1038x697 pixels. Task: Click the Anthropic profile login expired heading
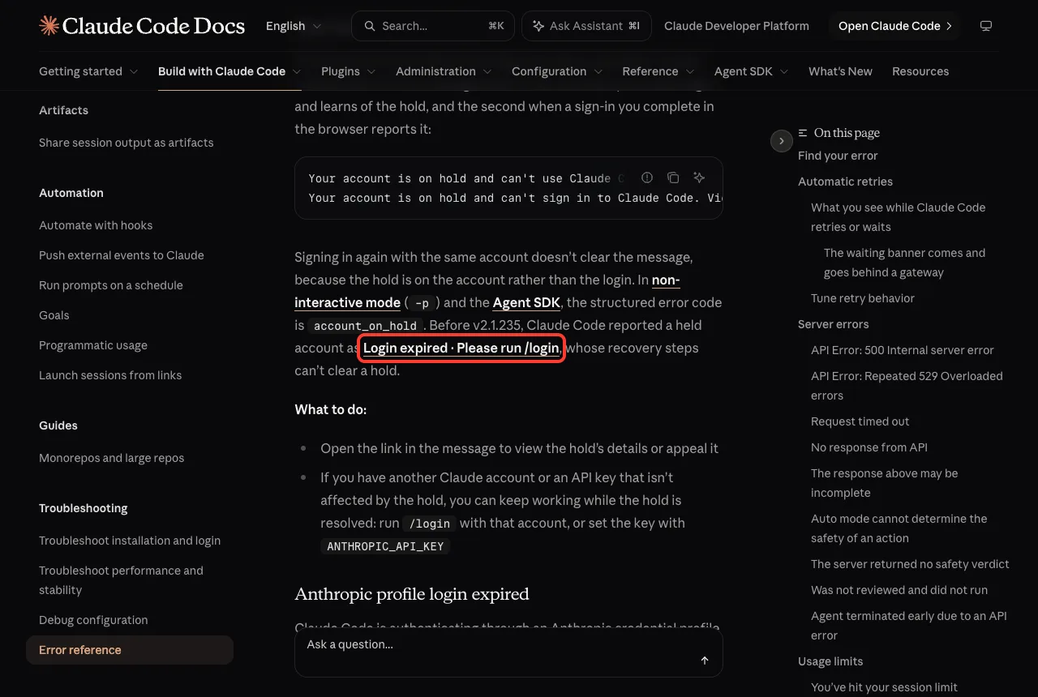pos(412,594)
